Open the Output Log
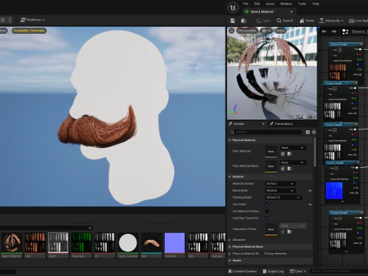 pyautogui.click(x=273, y=271)
